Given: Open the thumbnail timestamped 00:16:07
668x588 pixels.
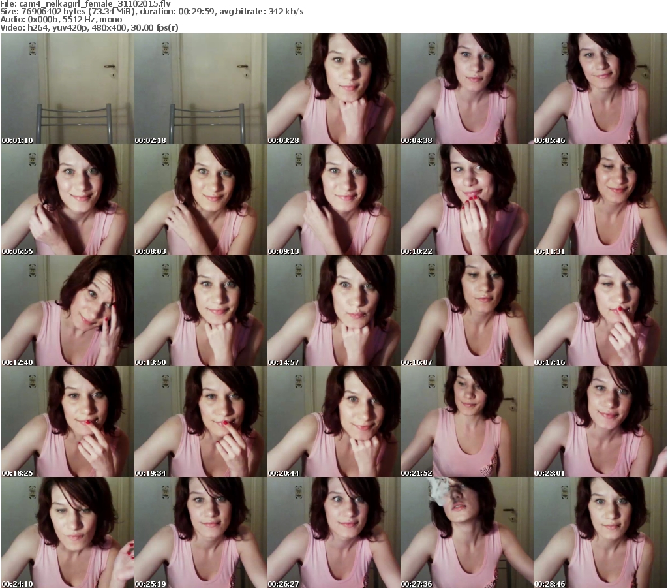Looking at the screenshot, I should 466,311.
